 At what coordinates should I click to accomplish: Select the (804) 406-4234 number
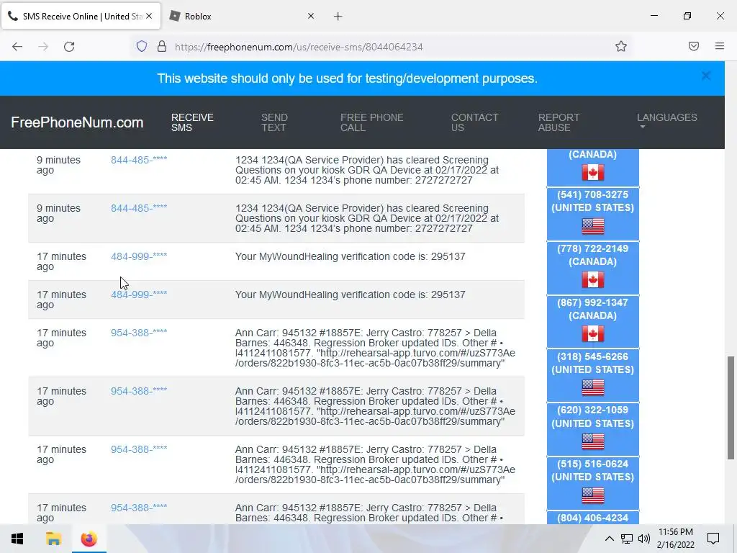point(593,518)
